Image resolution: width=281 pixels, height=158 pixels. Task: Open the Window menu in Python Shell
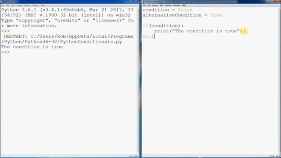pos(35,5)
